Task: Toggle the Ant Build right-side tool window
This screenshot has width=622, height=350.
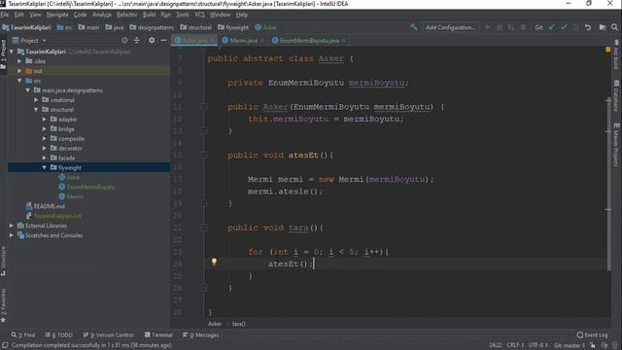Action: tap(616, 54)
